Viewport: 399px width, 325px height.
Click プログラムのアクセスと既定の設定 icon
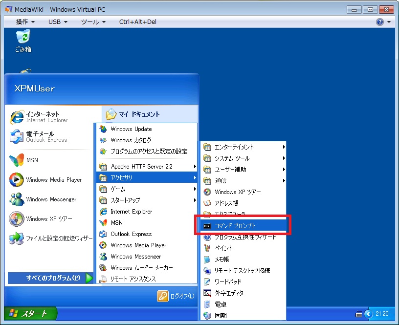[x=103, y=152]
